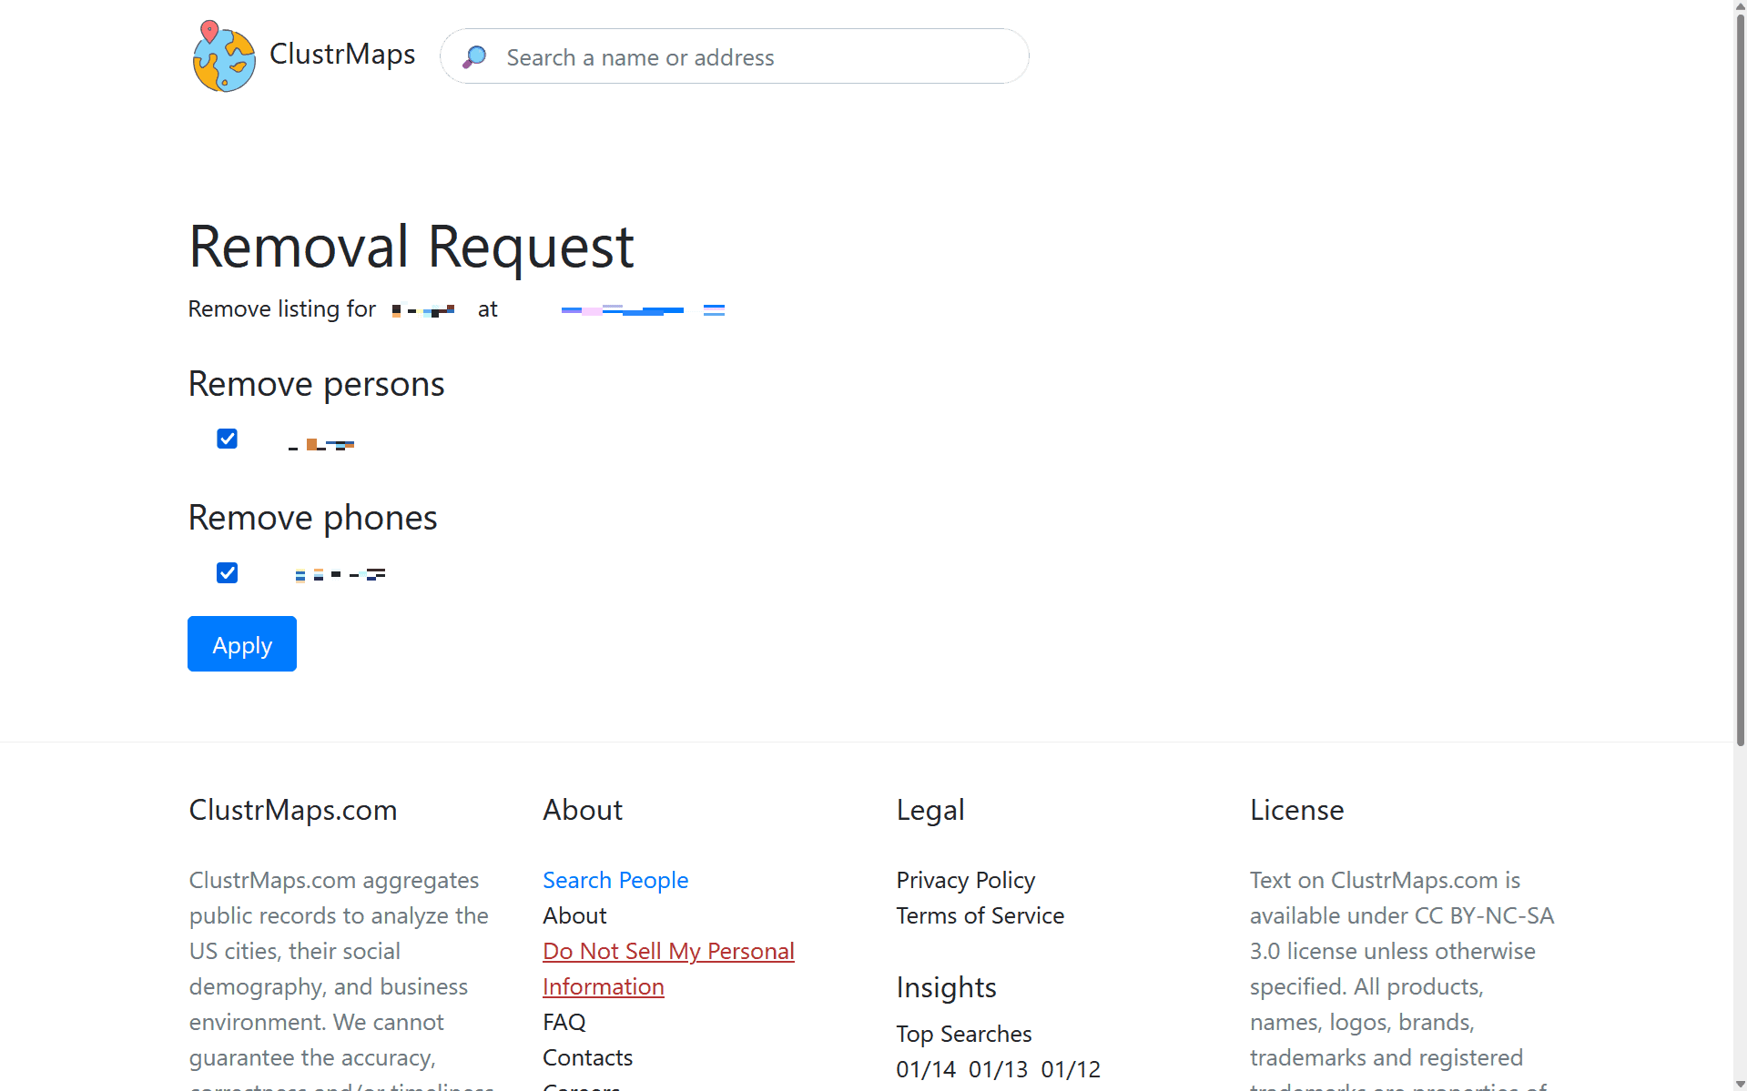The height and width of the screenshot is (1091, 1747).
Task: Open the About page from the footer
Action: point(574,915)
